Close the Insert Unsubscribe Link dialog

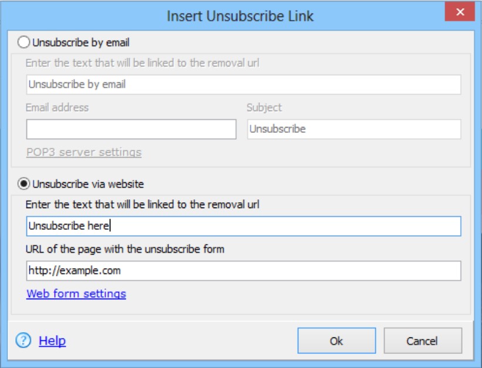tap(460, 12)
